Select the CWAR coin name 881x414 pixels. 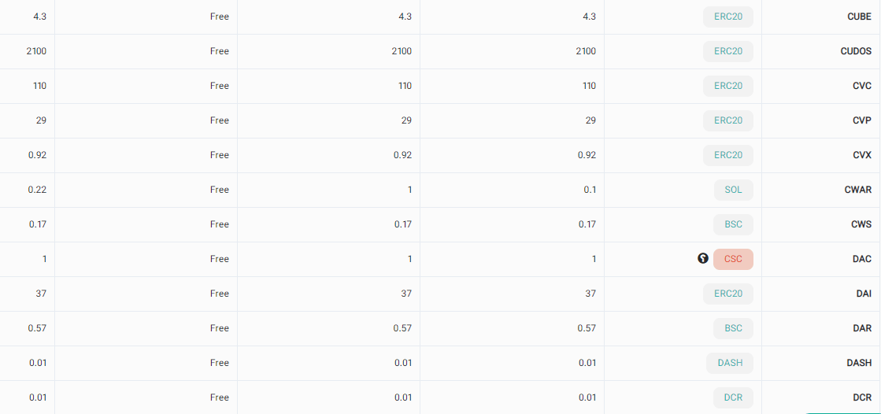pyautogui.click(x=858, y=190)
